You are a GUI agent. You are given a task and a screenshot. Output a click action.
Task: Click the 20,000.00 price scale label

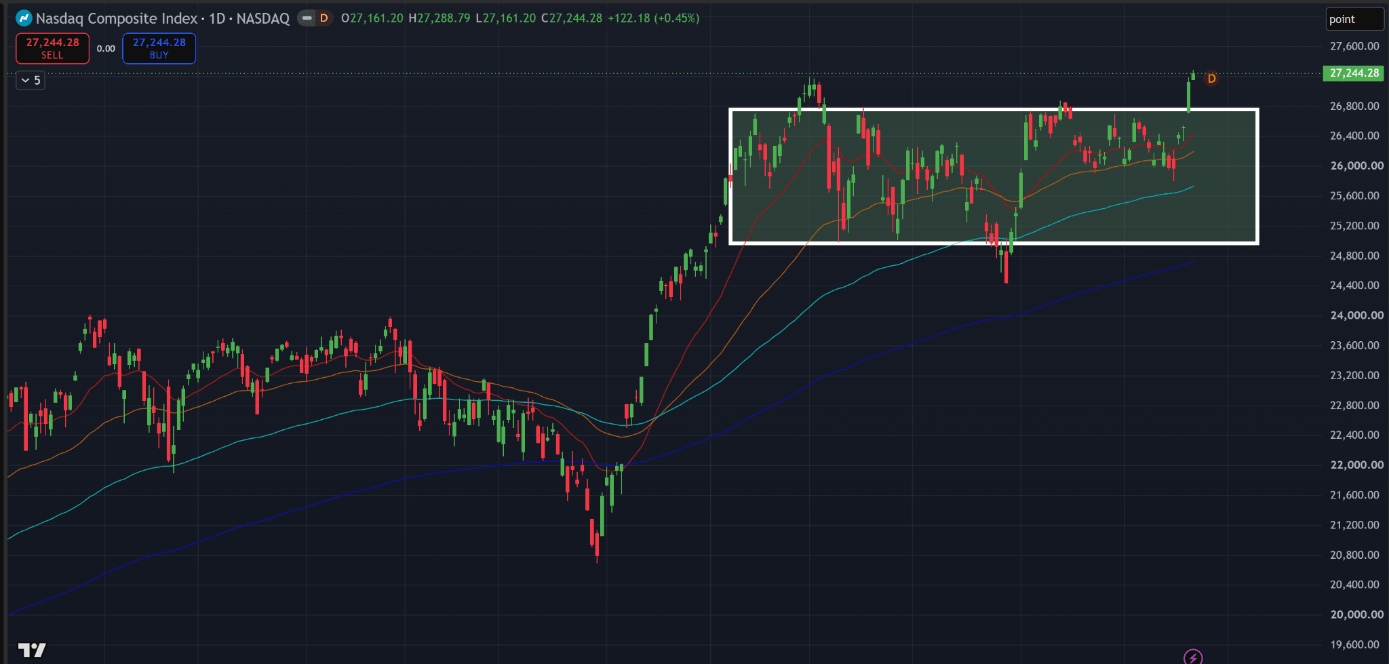pos(1356,614)
